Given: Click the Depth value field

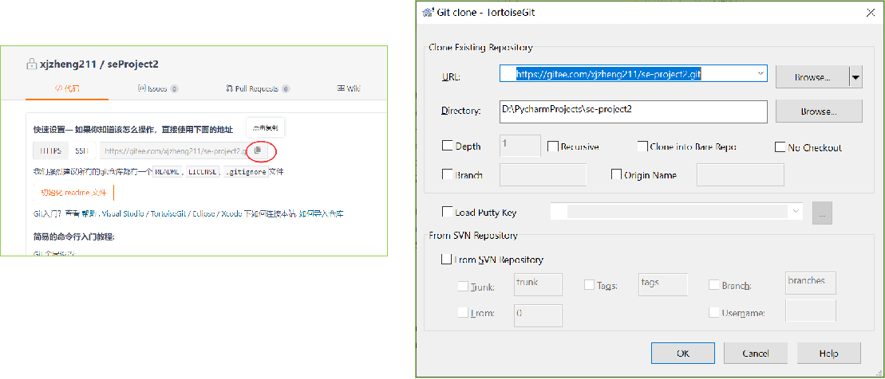Looking at the screenshot, I should click(x=520, y=146).
